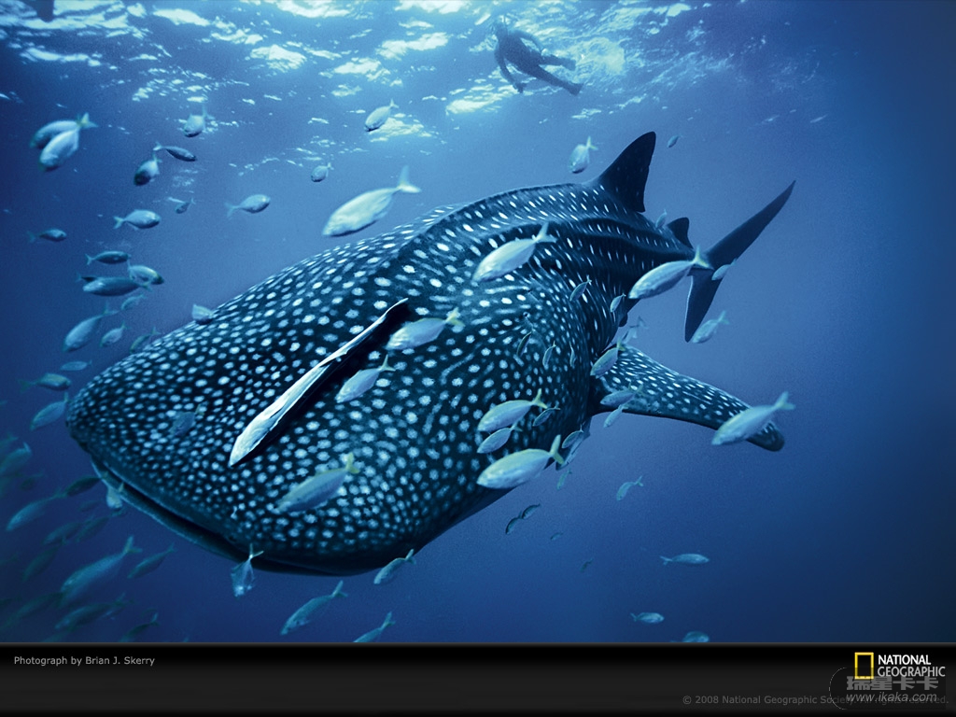Click the Chinese character watermark beside the logo
This screenshot has width=956, height=717.
pos(892,682)
